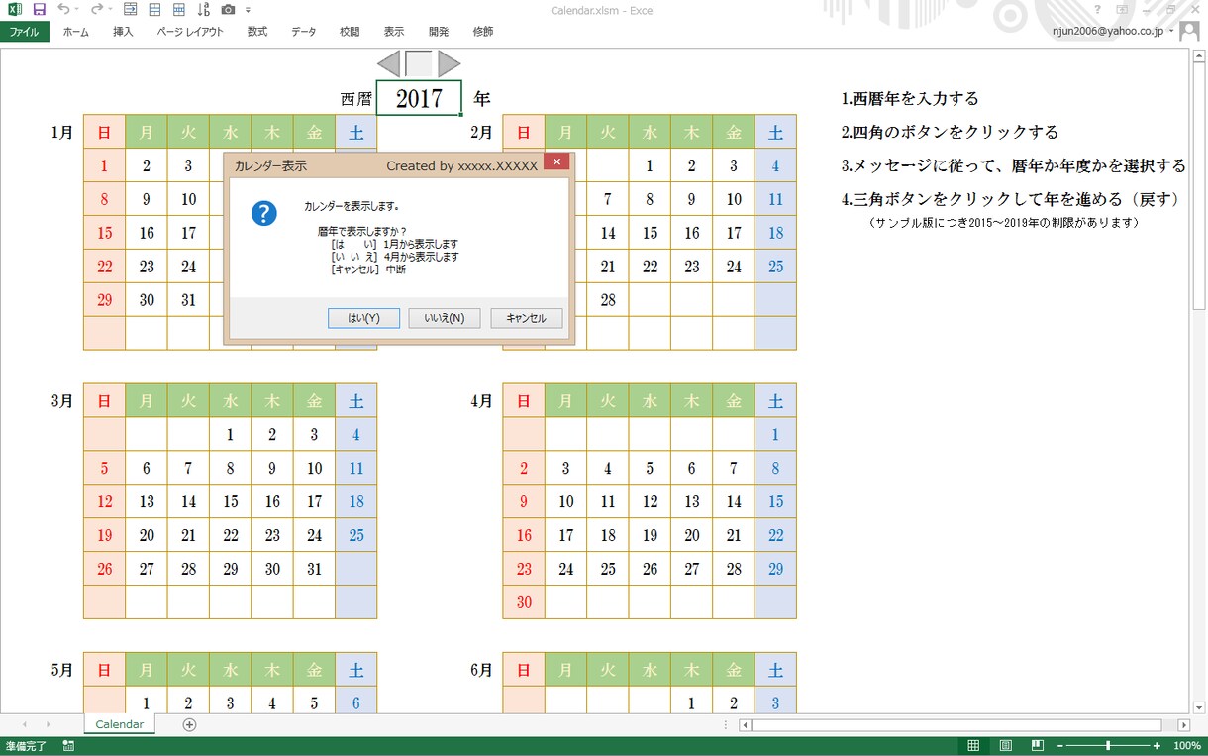Switch to the ホーム ribbon tab
The image size is (1208, 756).
point(75,32)
